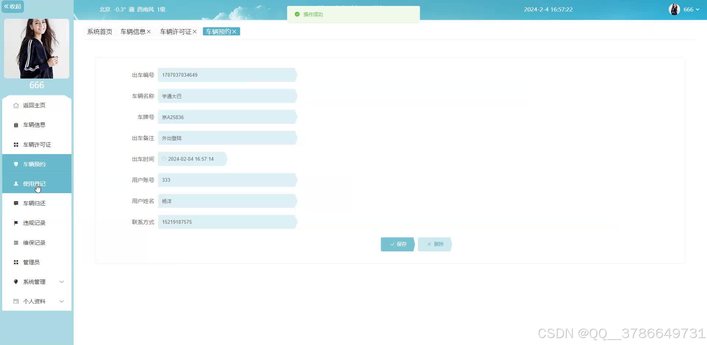Close the 车辆预约 tab

click(234, 32)
